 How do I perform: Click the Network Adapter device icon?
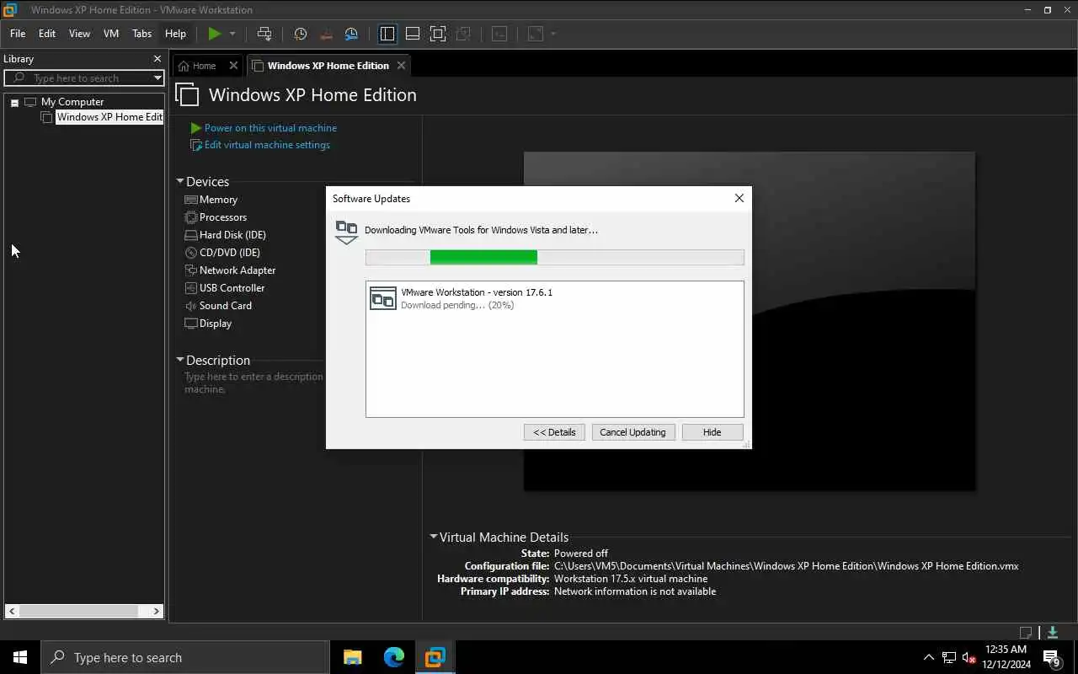[191, 270]
